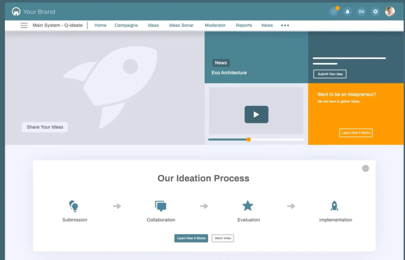Open the hamburger menu icon
This screenshot has width=405, height=260.
[24, 25]
